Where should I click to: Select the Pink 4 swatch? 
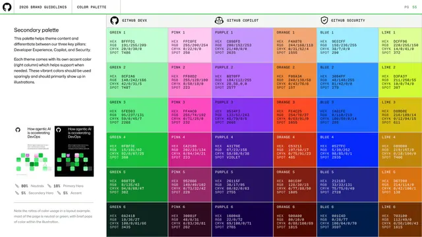[190, 149]
